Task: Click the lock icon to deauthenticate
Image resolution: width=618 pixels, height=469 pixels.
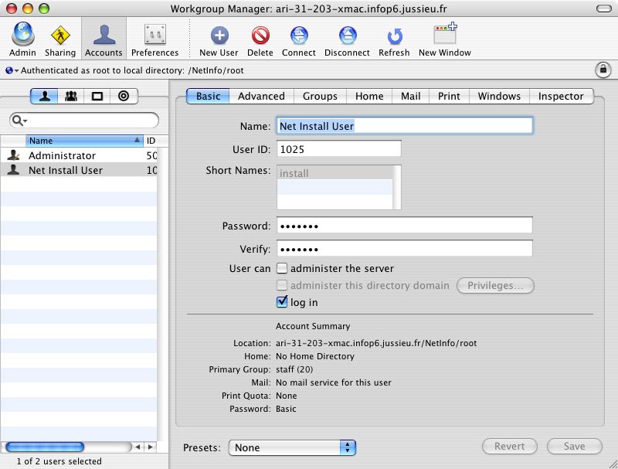Action: (602, 70)
